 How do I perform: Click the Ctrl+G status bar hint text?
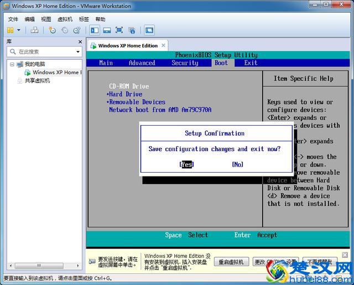point(58,278)
